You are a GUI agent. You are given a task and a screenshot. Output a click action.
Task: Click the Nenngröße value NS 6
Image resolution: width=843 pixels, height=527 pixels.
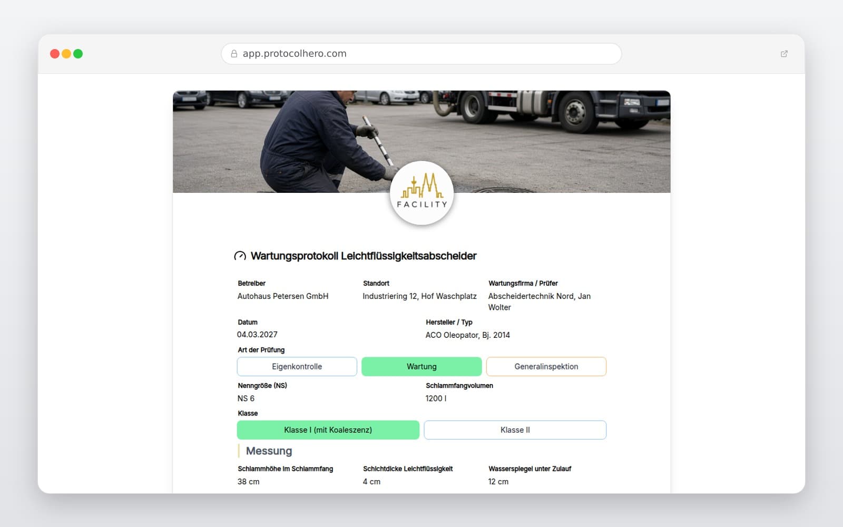pyautogui.click(x=246, y=398)
